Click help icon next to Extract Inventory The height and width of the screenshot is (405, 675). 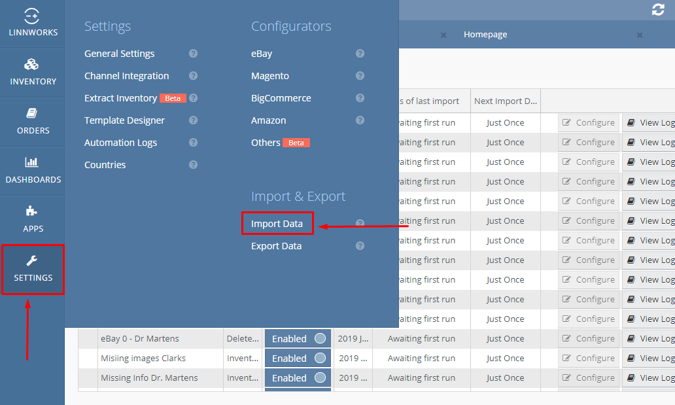click(194, 98)
